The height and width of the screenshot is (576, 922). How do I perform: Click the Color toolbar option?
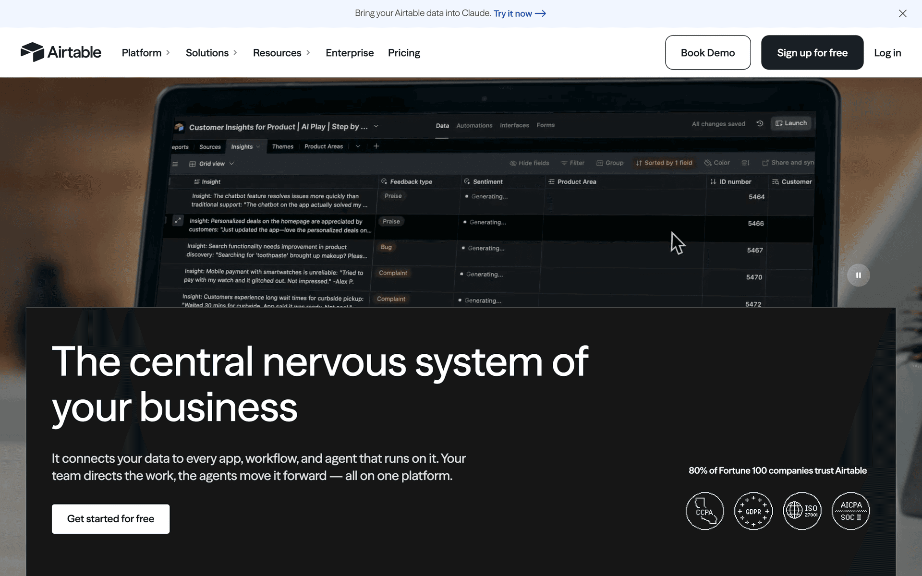(717, 163)
